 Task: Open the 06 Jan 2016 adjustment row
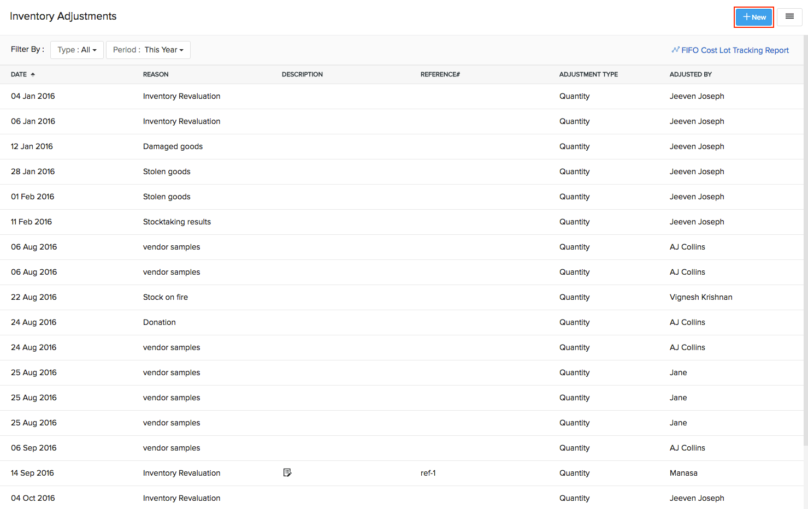pos(402,121)
